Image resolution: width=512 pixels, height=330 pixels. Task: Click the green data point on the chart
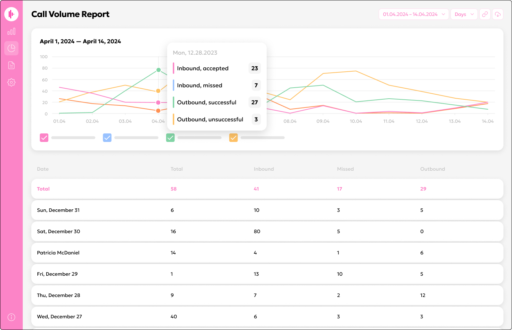click(159, 70)
